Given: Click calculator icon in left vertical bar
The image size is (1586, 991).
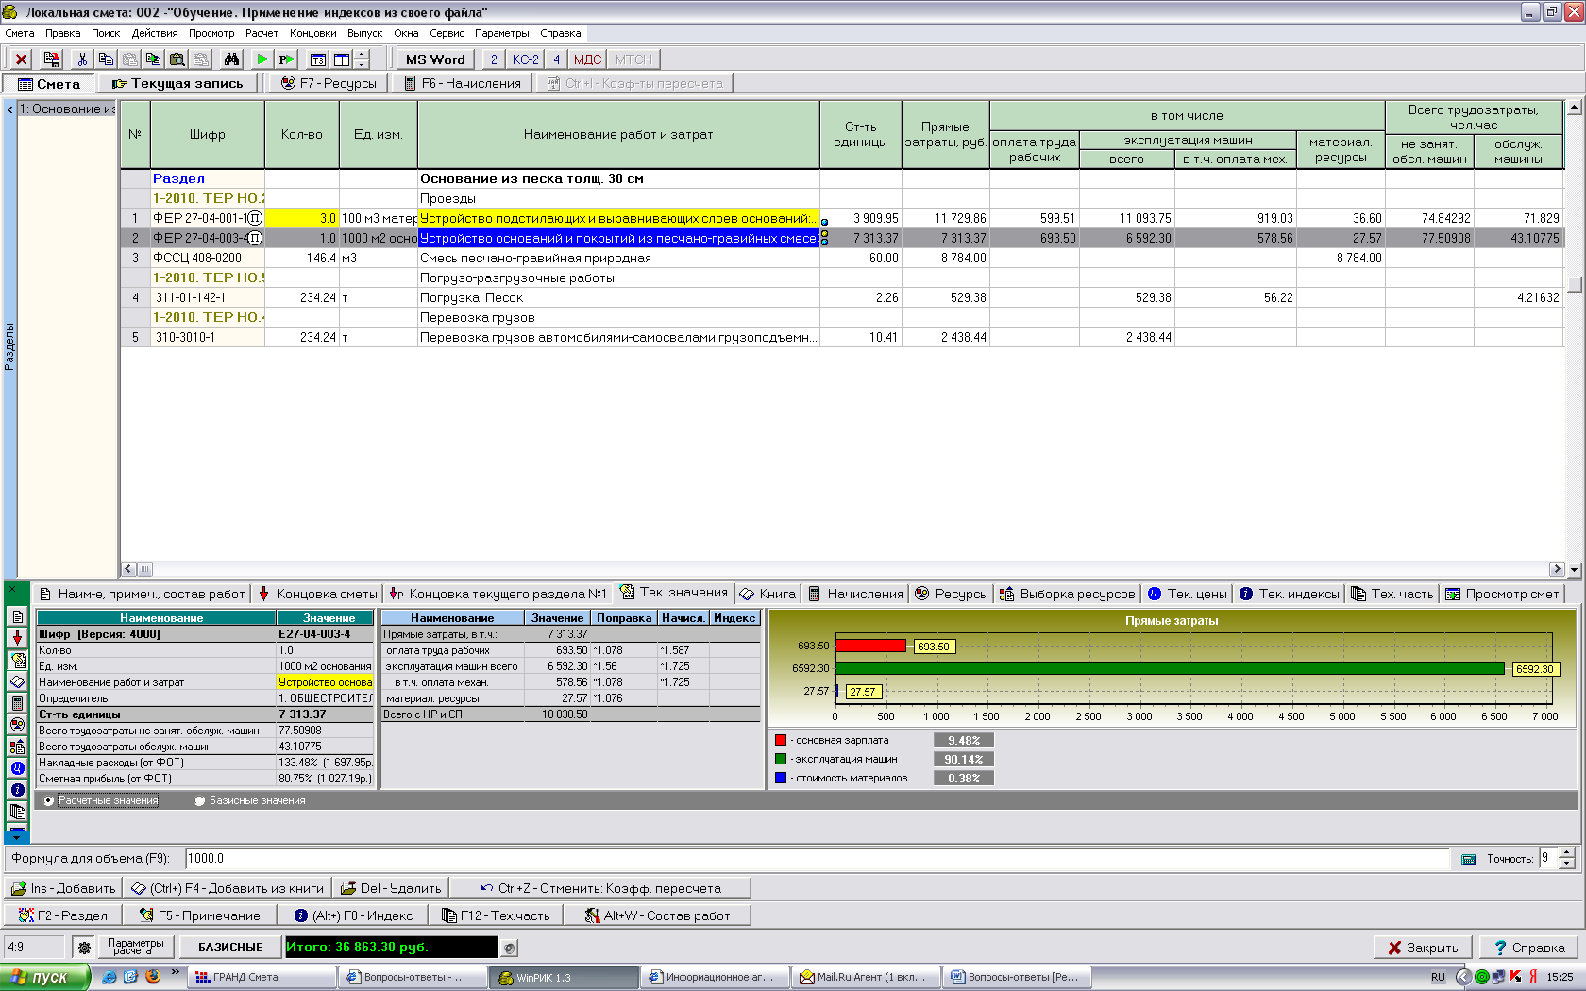Looking at the screenshot, I should point(17,703).
